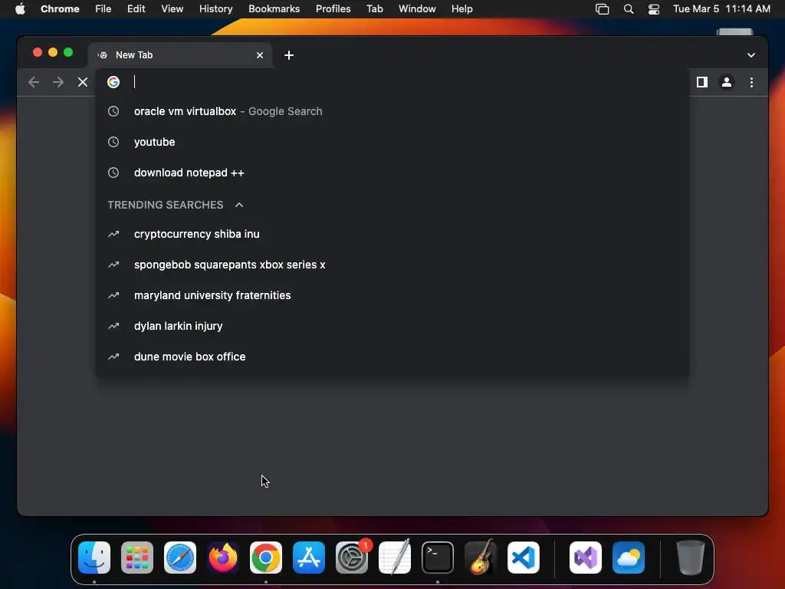This screenshot has width=785, height=589.
Task: Click trending arrow icon beside dune movie
Action: [113, 357]
